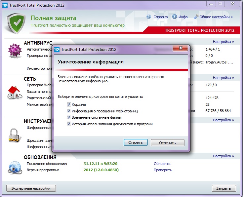Click the Родительский control item

(39, 98)
